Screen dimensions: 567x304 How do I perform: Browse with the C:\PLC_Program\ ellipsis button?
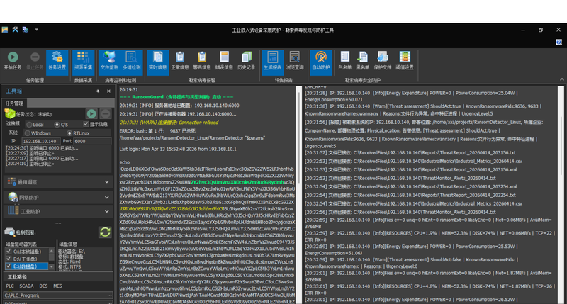pos(109,295)
